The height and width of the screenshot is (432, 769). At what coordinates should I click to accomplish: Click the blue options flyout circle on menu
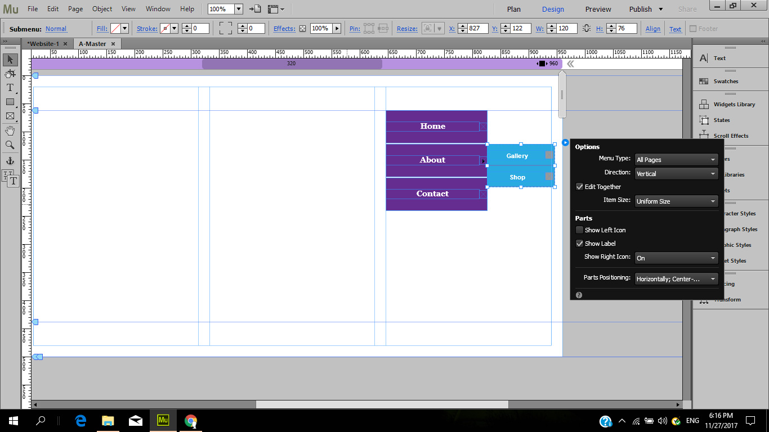coord(565,142)
